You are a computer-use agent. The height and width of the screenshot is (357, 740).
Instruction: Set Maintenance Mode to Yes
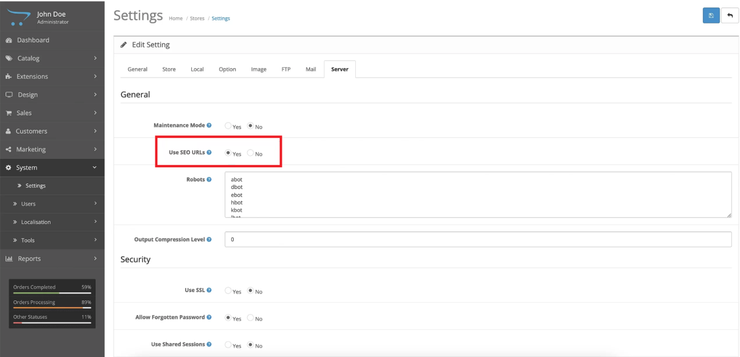pyautogui.click(x=228, y=126)
